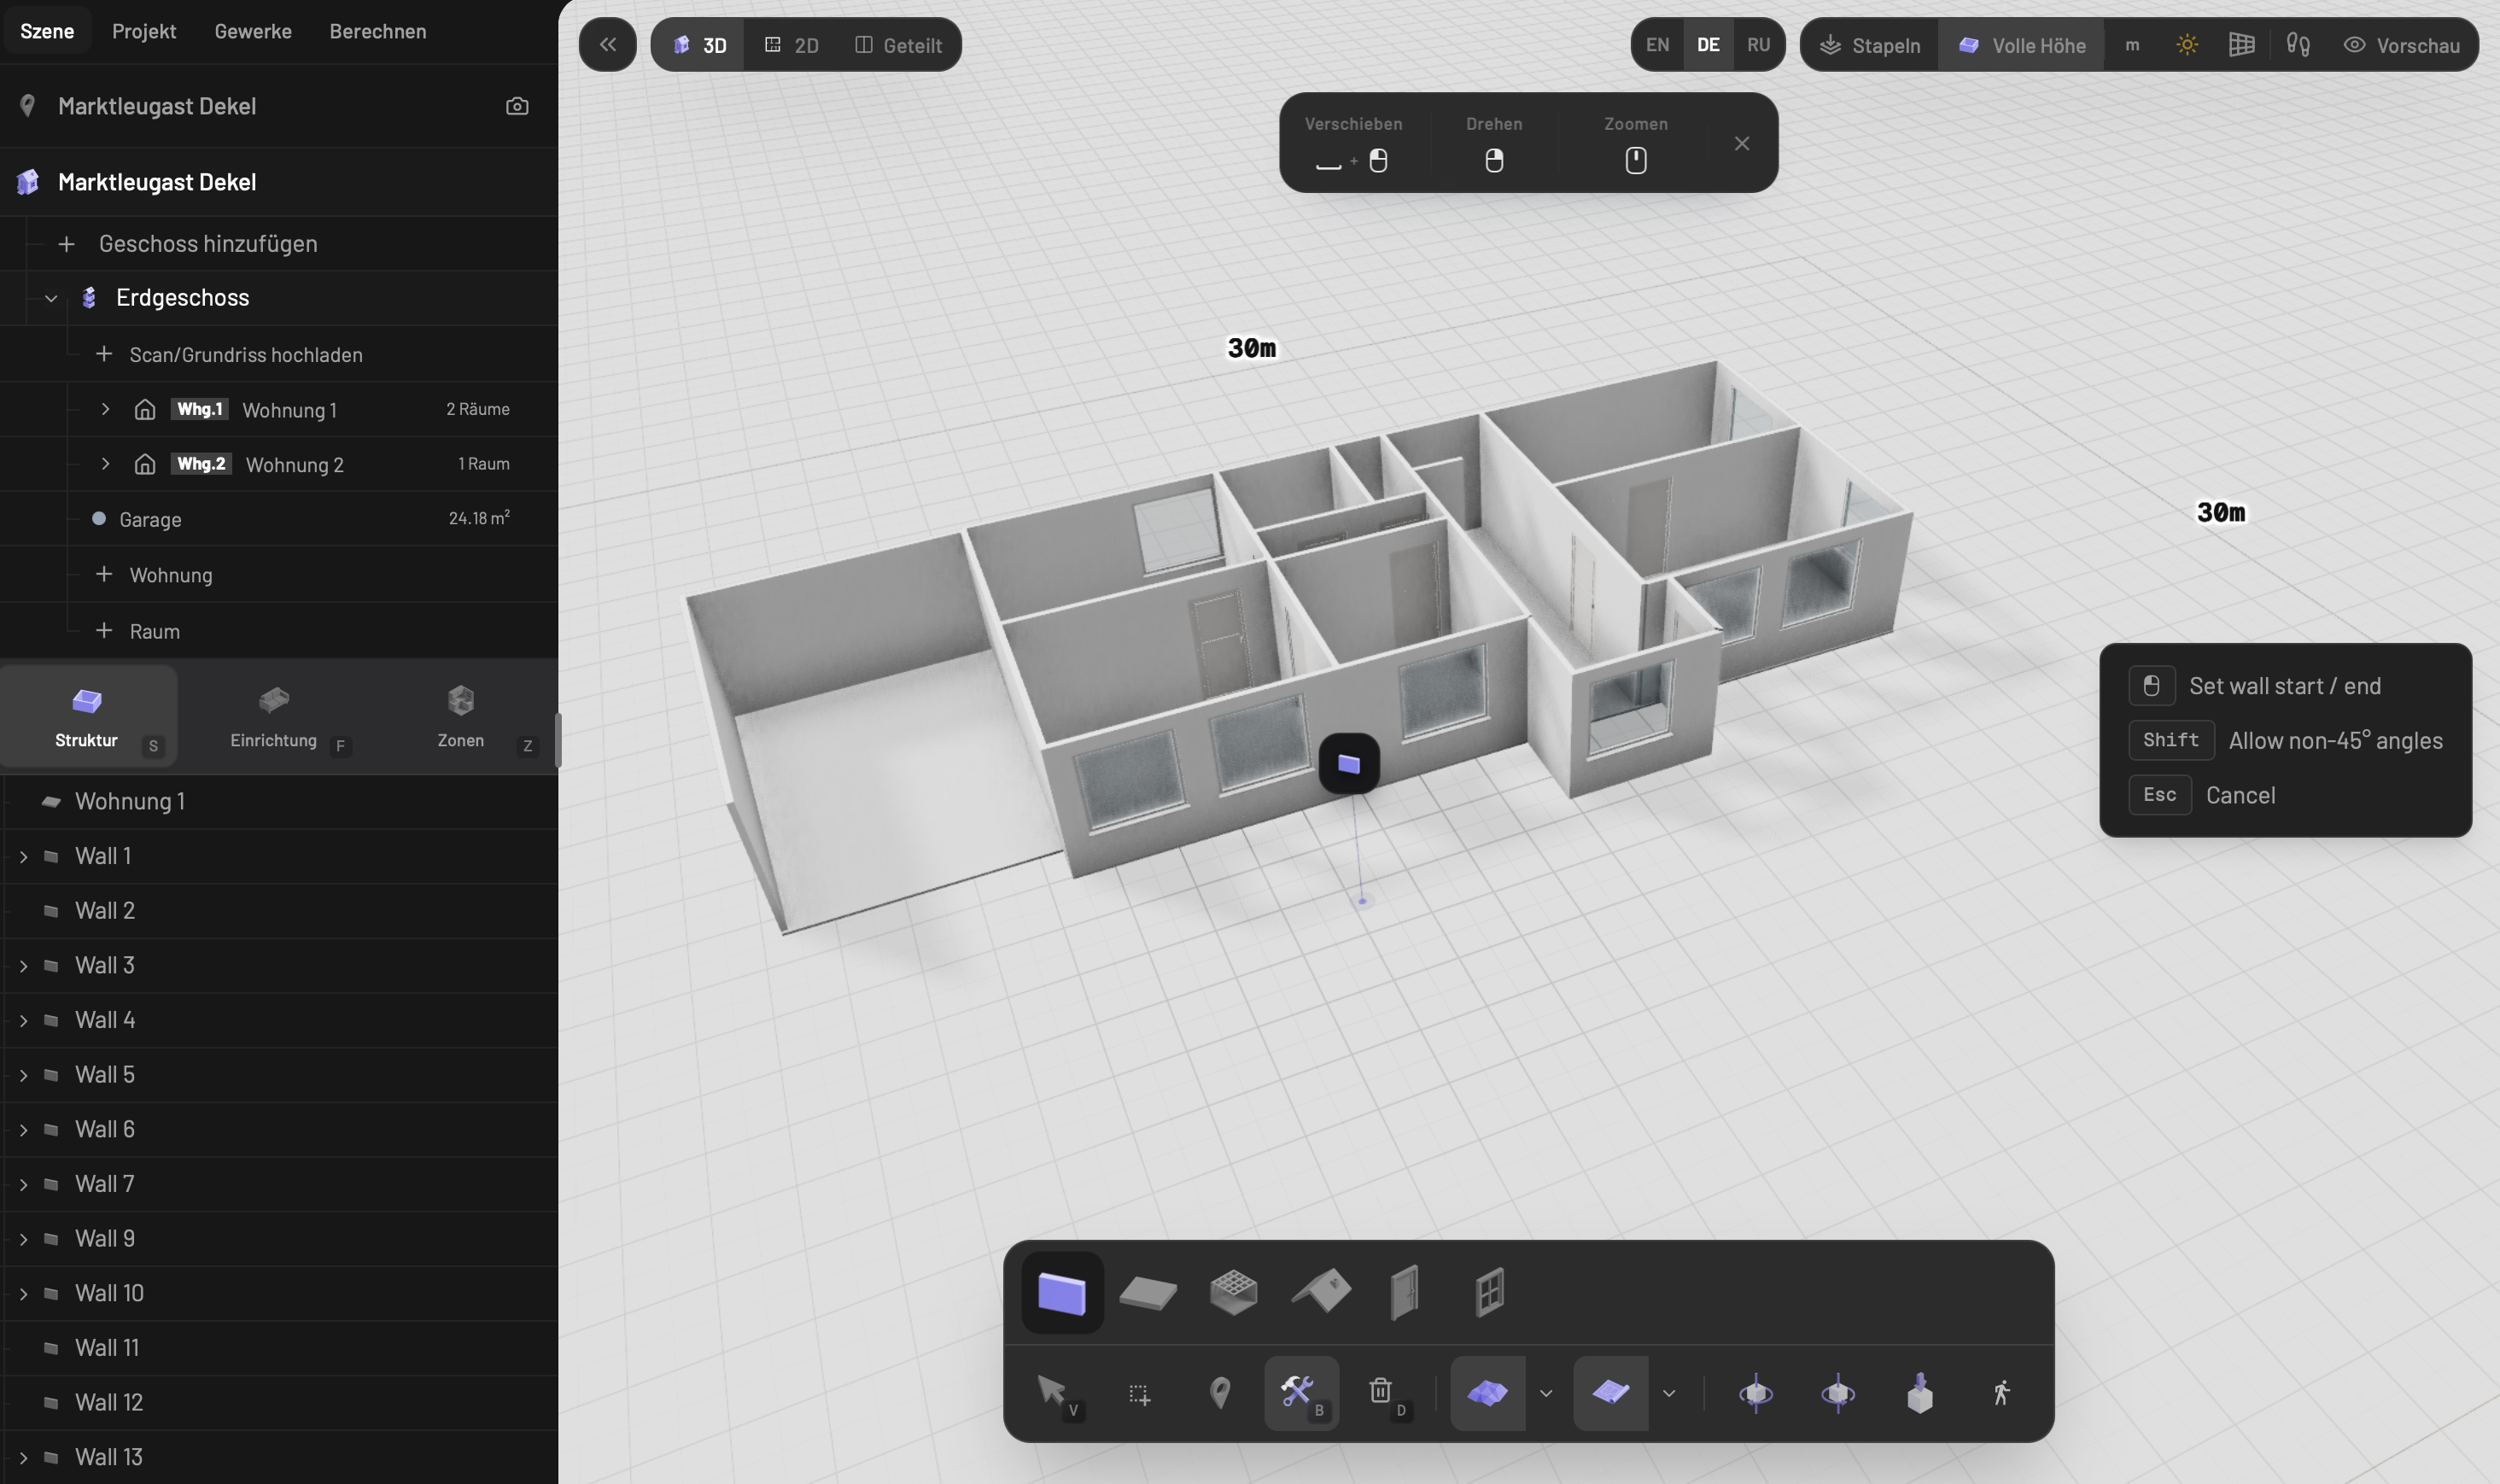Set language to EN
This screenshot has height=1484, width=2500.
(x=1657, y=45)
